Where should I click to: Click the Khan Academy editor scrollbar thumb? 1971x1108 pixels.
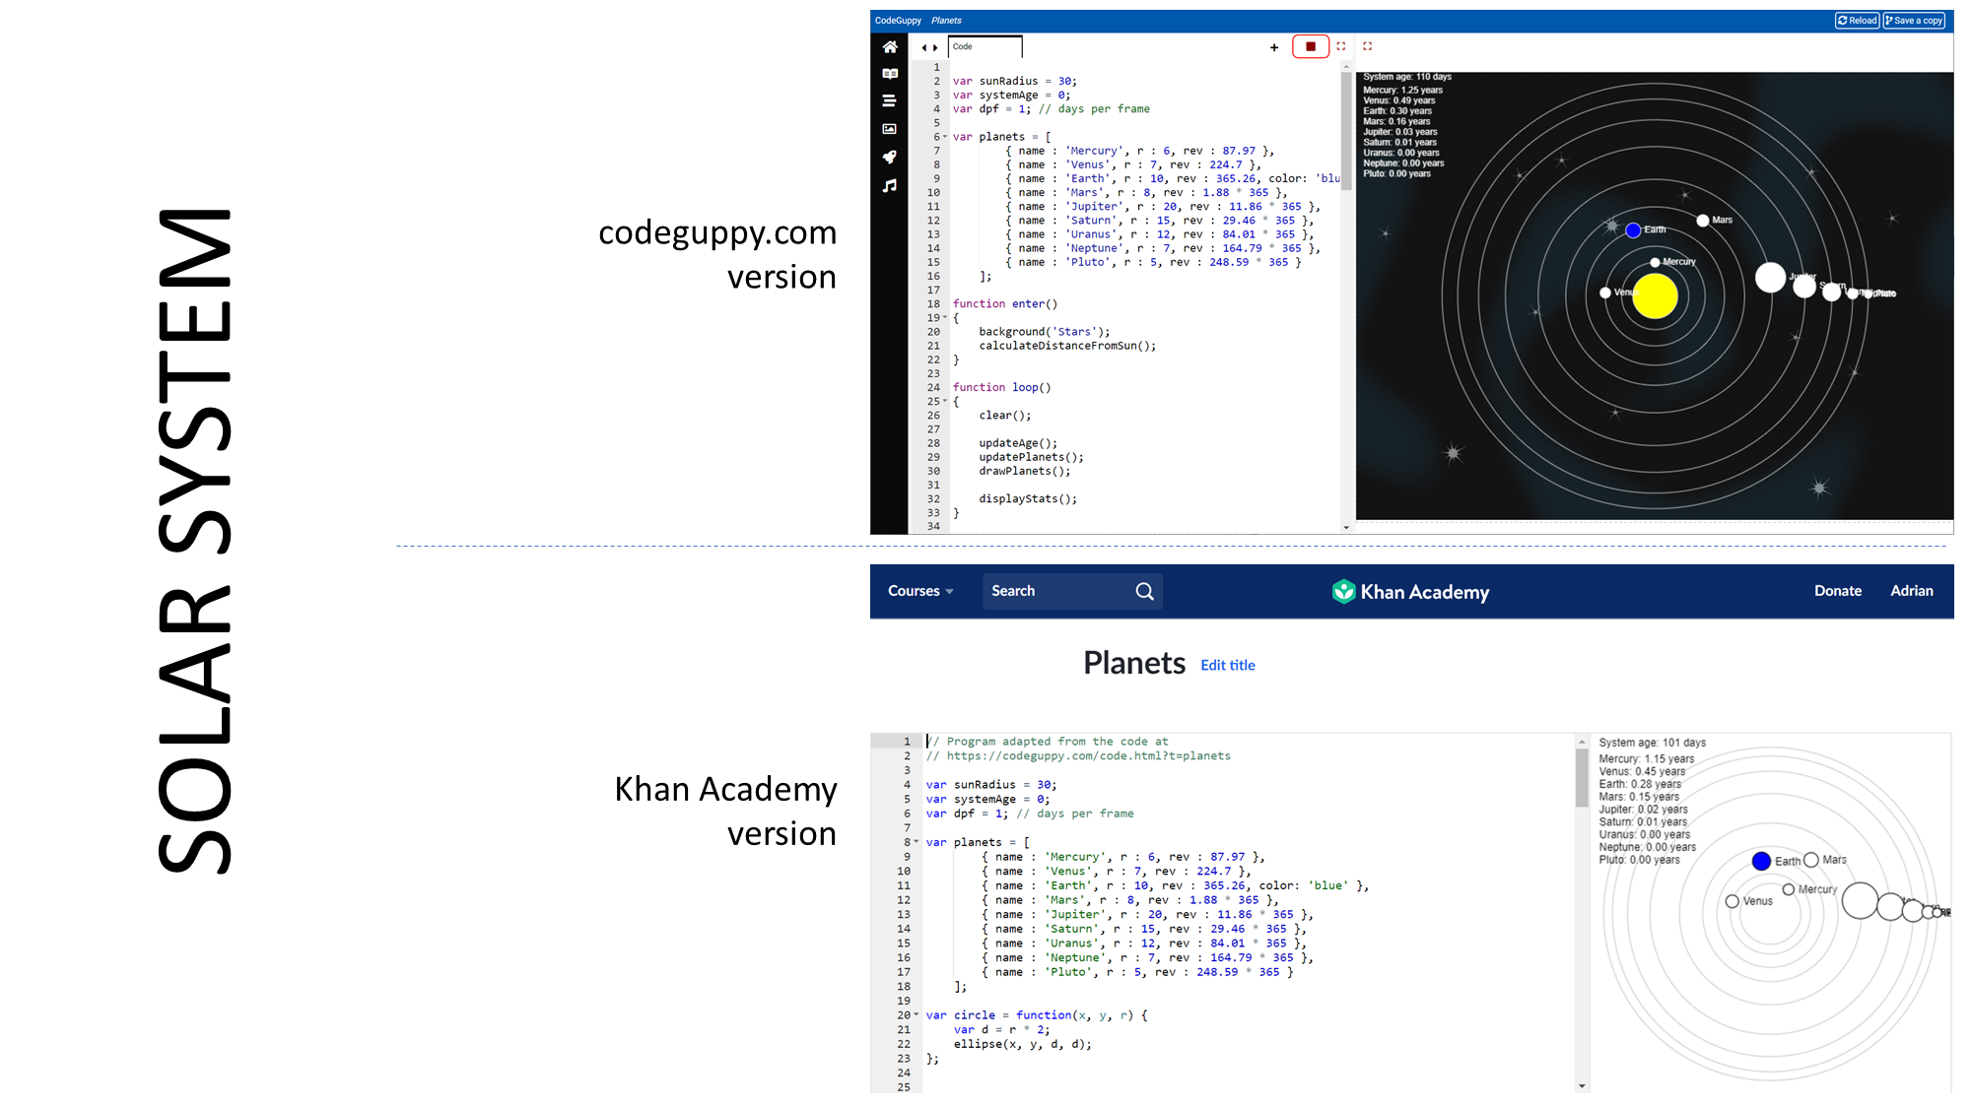click(x=1582, y=777)
